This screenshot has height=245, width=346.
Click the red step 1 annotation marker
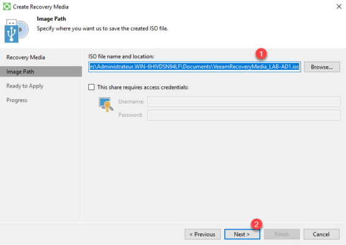click(261, 54)
